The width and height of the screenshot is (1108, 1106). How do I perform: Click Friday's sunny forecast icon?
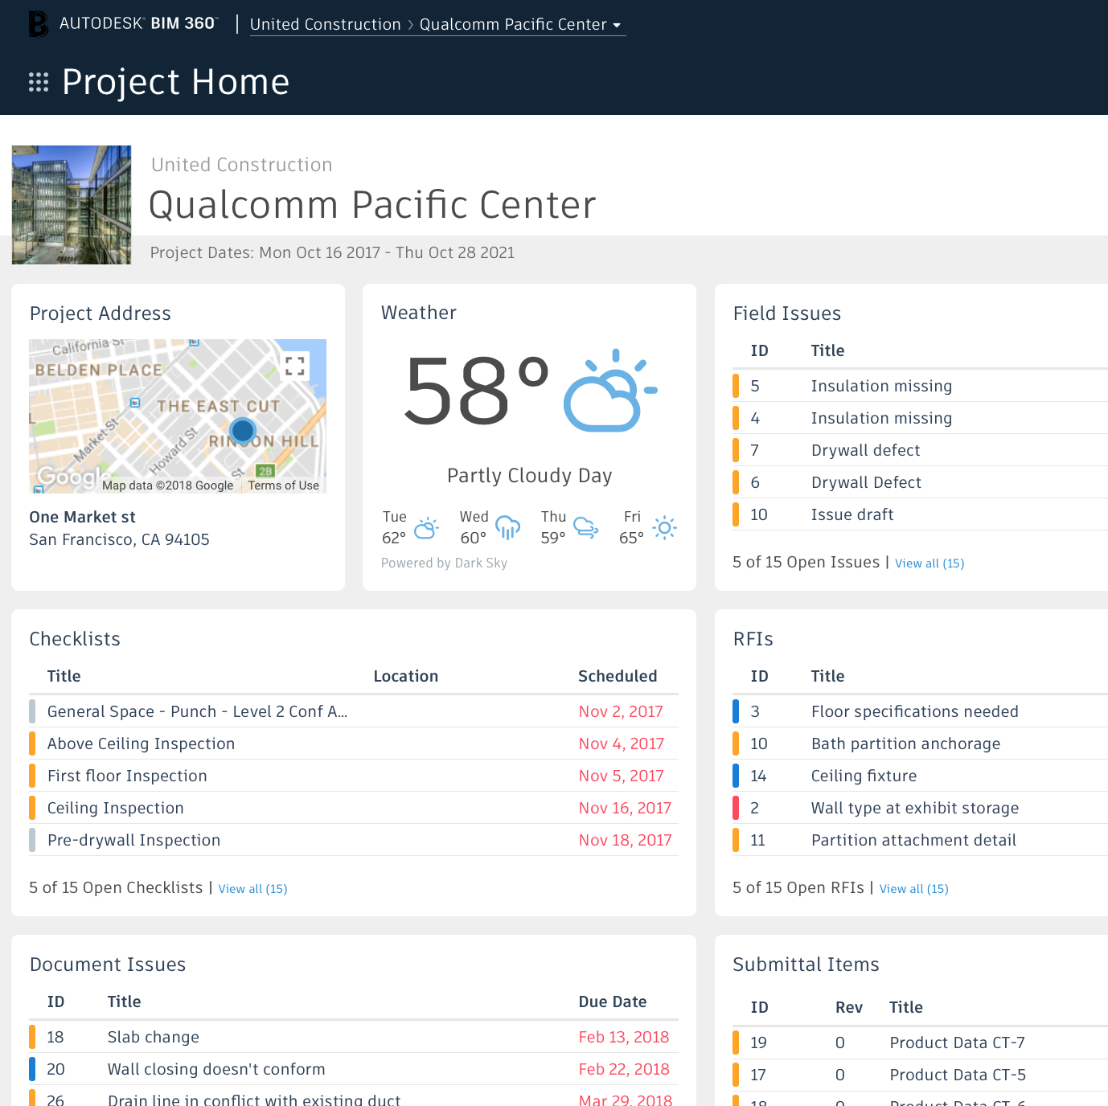(665, 528)
